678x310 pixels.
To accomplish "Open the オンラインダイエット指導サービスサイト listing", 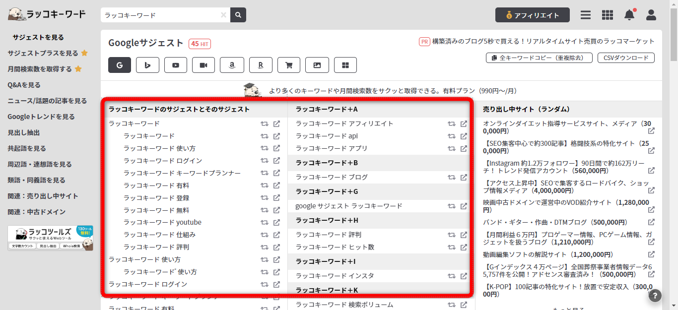I will click(x=567, y=127).
